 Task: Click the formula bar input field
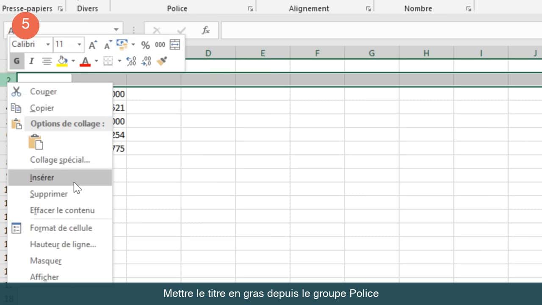381,30
